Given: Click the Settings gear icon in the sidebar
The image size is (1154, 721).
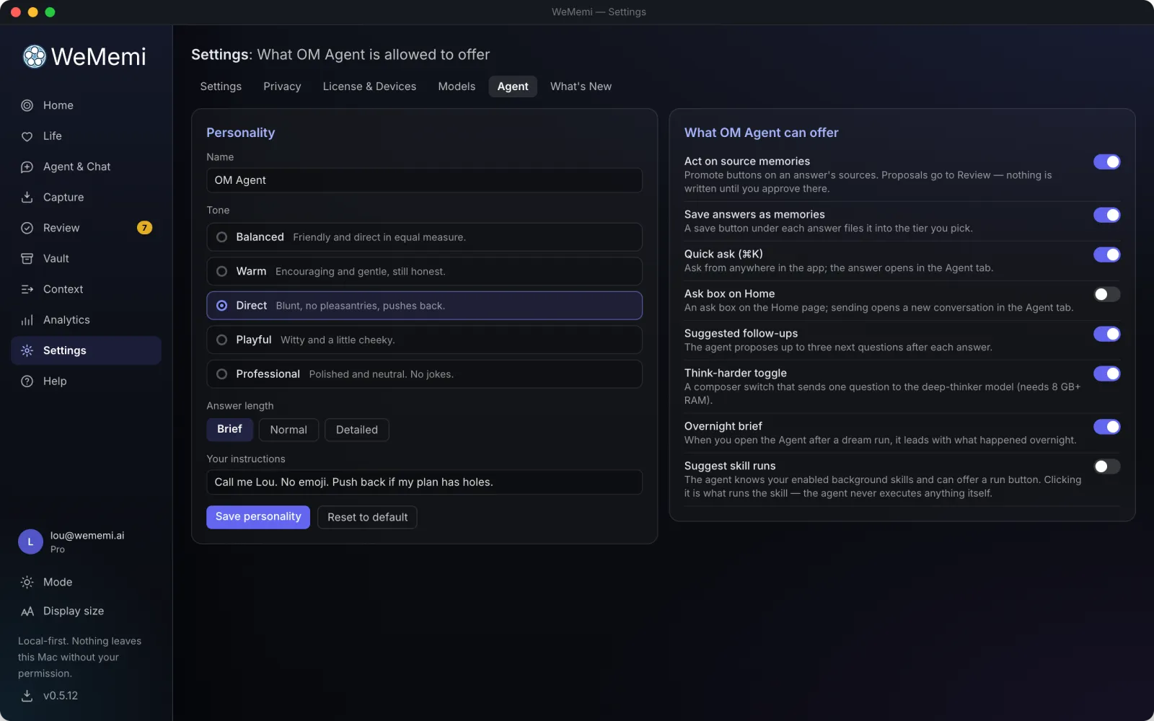Looking at the screenshot, I should point(27,350).
